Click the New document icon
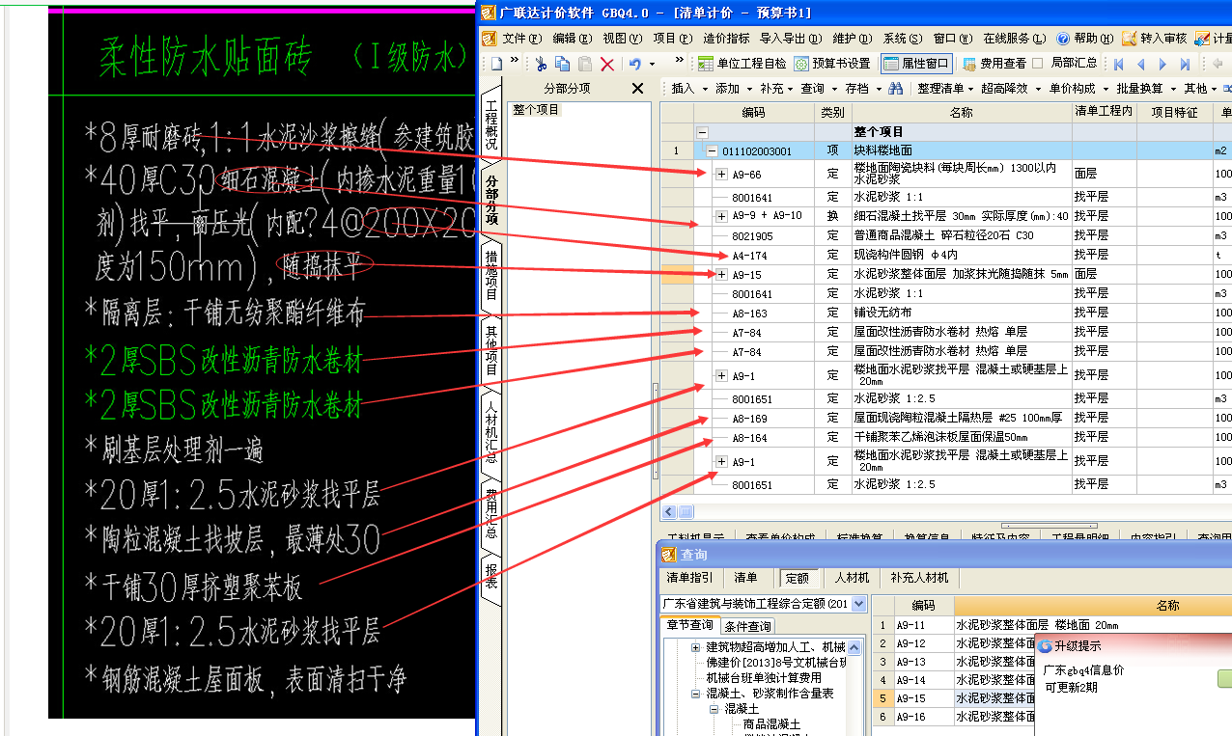Image resolution: width=1232 pixels, height=736 pixels. coord(496,64)
